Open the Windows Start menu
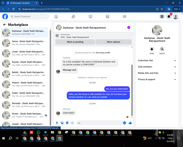 tap(3, 138)
